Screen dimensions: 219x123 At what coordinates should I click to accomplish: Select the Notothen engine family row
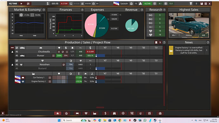(44, 65)
